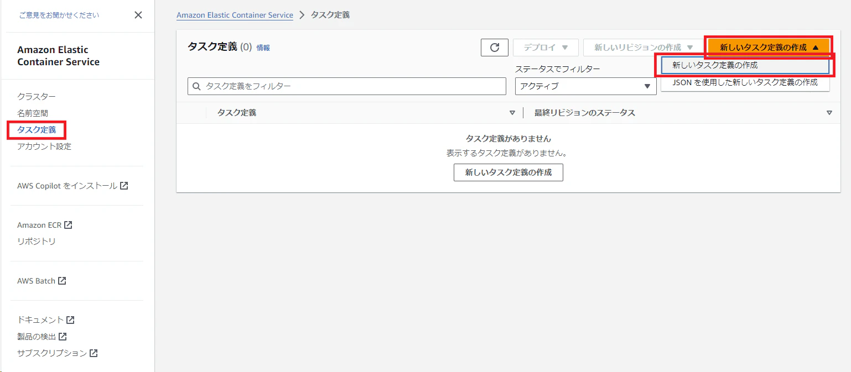The image size is (851, 372).
Task: Click the search magnifier icon in filter
Action: coord(196,86)
